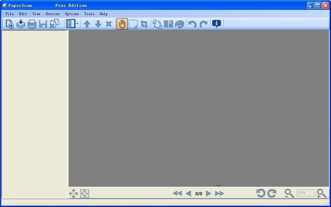This screenshot has width=331, height=207.
Task: Click the delete pages icon
Action: [x=54, y=24]
